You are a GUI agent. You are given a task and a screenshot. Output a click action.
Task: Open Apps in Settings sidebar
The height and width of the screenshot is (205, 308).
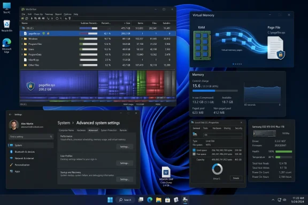click(31, 171)
